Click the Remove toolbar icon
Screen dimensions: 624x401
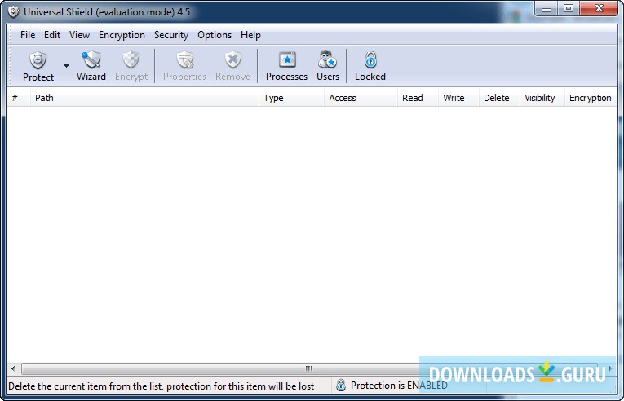pos(232,59)
